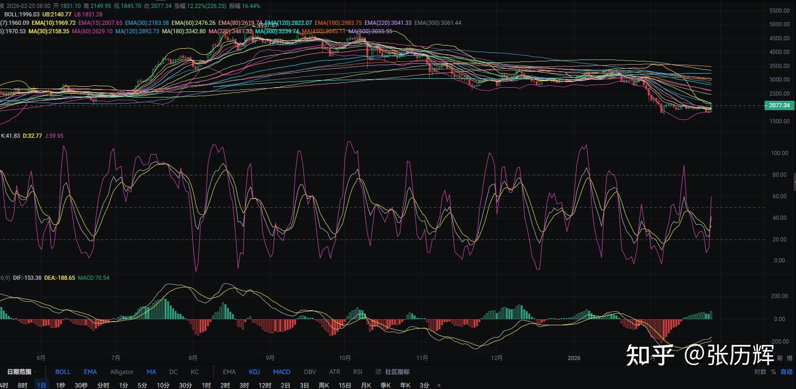Switch to the 1时 hourly timeframe
This screenshot has width=796, height=389.
pyautogui.click(x=206, y=385)
